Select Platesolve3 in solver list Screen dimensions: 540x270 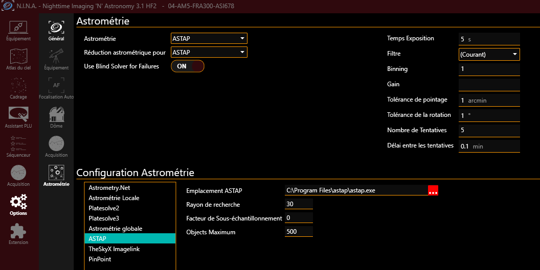(130, 218)
